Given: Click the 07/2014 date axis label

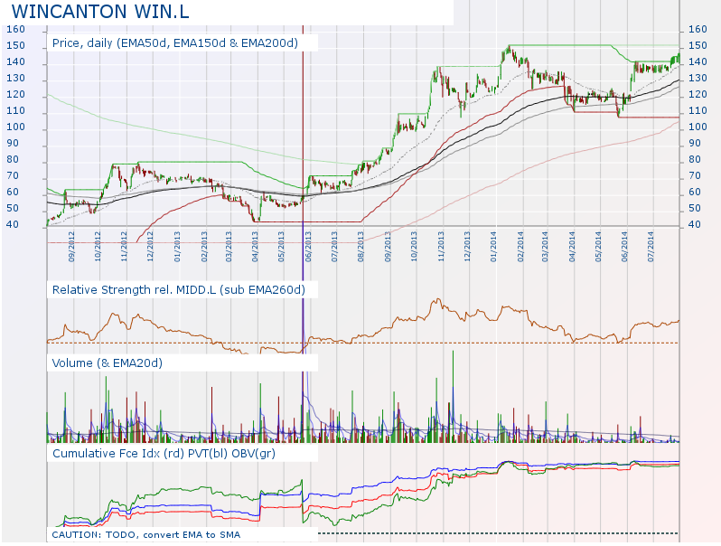Looking at the screenshot, I should (x=651, y=247).
